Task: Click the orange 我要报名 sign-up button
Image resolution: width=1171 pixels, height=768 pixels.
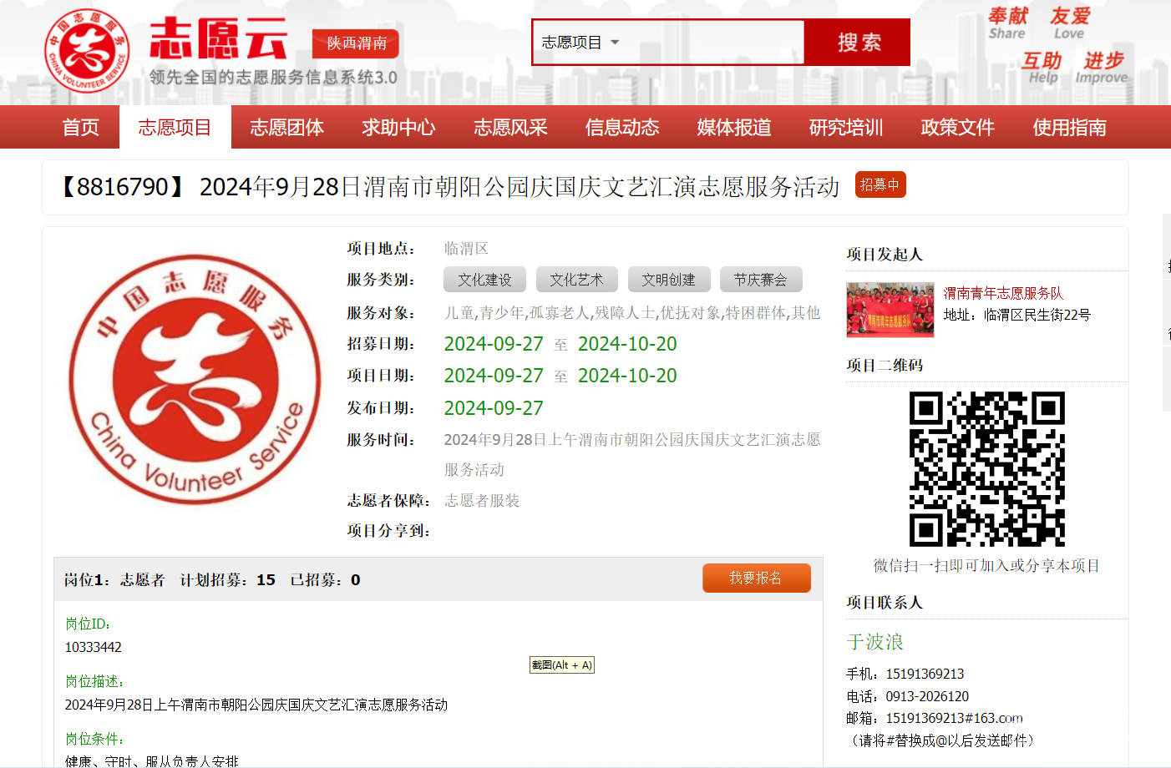Action: click(x=756, y=578)
